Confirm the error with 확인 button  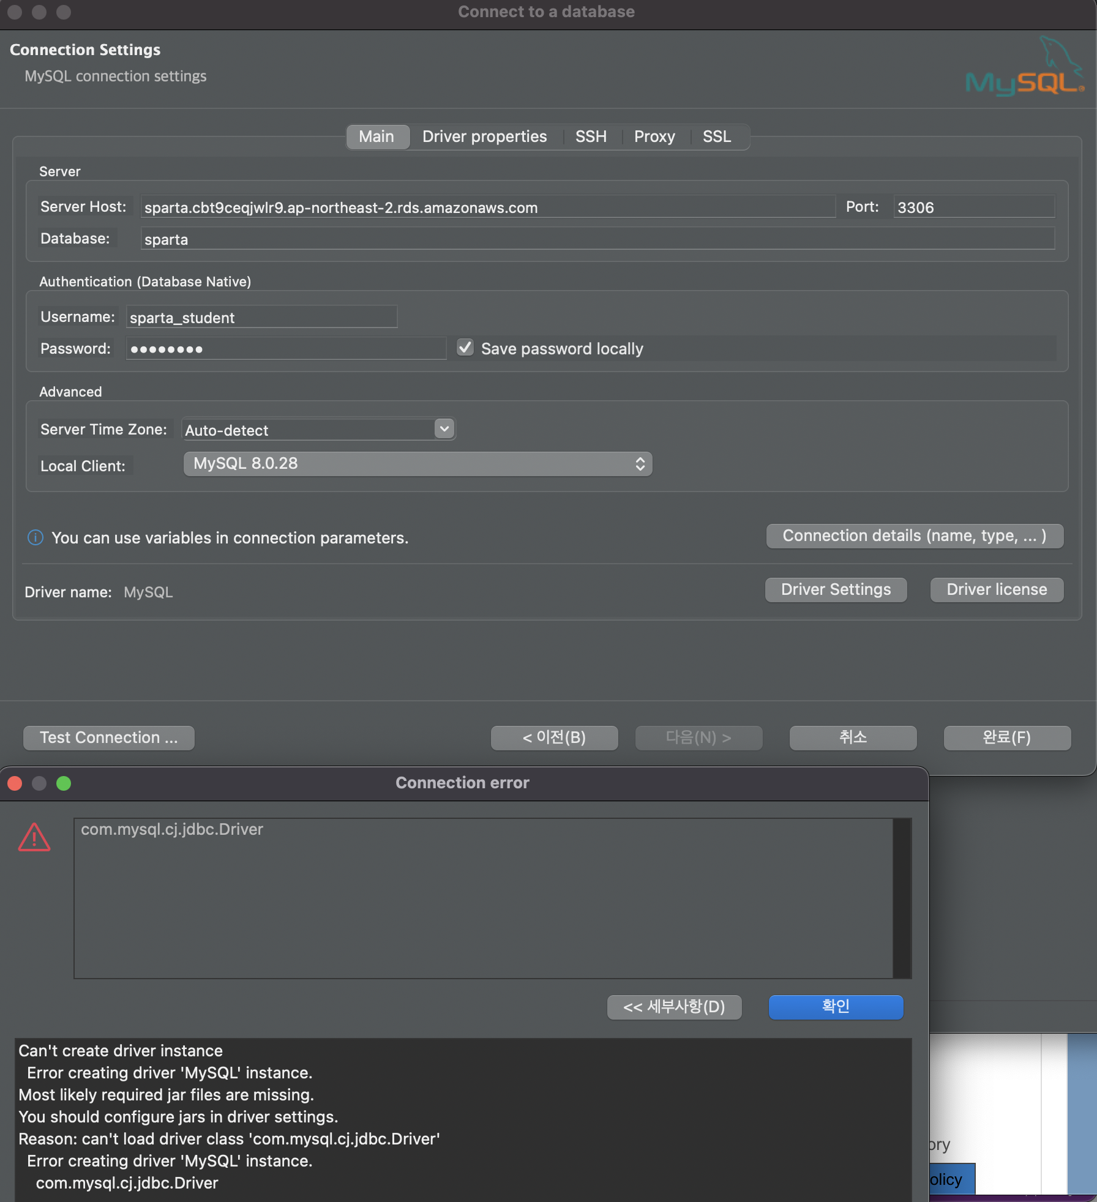click(x=836, y=1007)
